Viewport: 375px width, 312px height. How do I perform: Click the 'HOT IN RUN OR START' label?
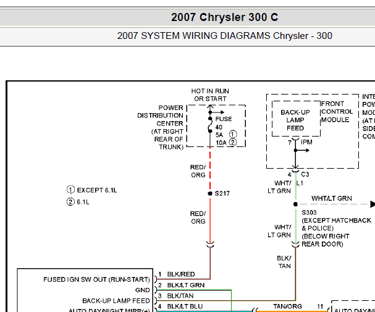[210, 95]
